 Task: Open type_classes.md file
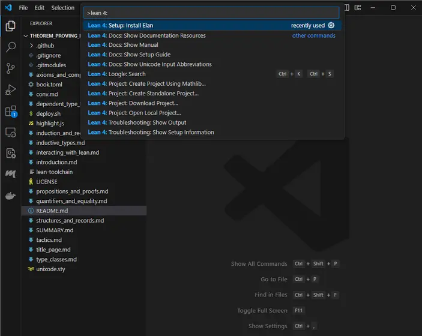(84, 259)
